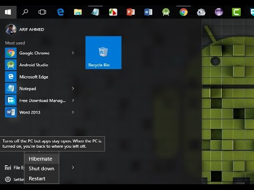The image size is (254, 190).
Task: Open the Windows Start button
Action: 8,12
